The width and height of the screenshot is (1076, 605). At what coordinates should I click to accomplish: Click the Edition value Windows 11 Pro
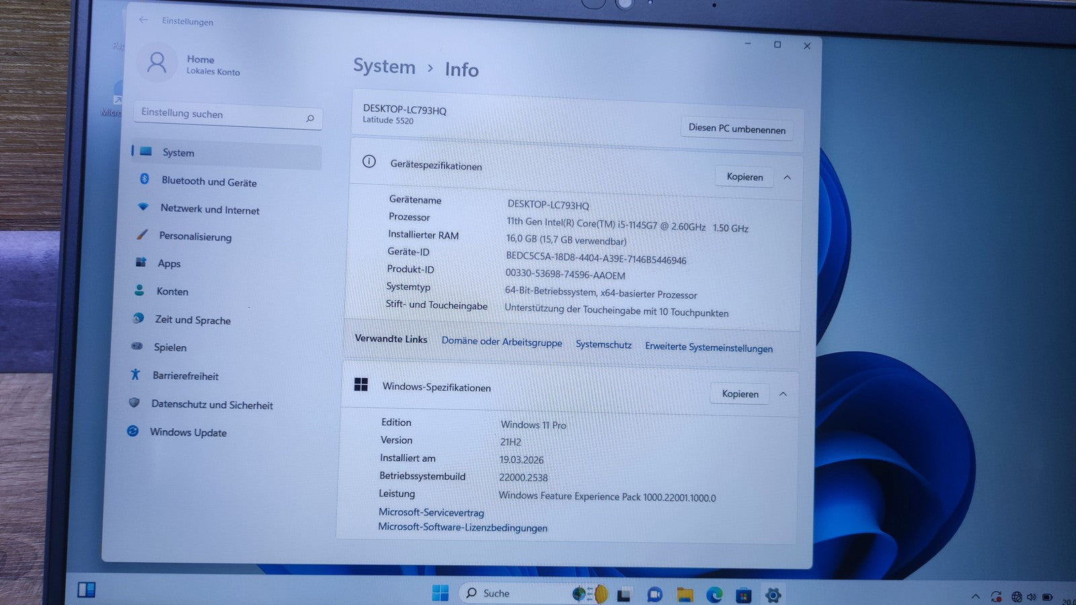point(533,425)
